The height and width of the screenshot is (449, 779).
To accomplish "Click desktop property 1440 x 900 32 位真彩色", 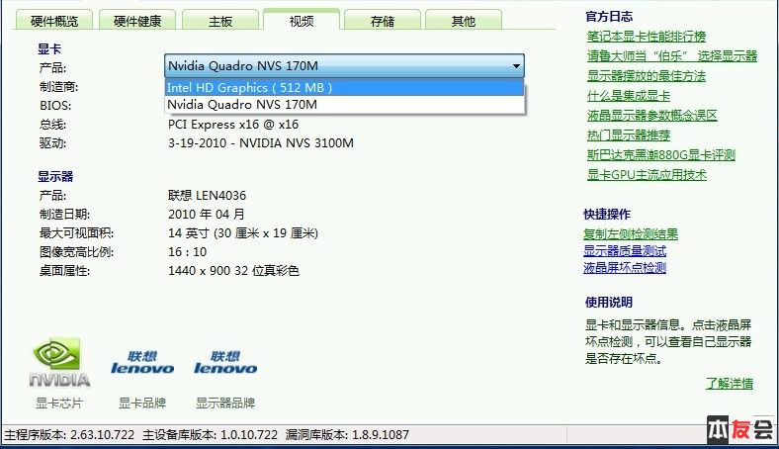I will [x=233, y=271].
